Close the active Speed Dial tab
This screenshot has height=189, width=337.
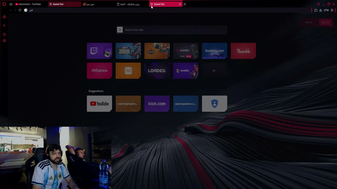point(180,4)
